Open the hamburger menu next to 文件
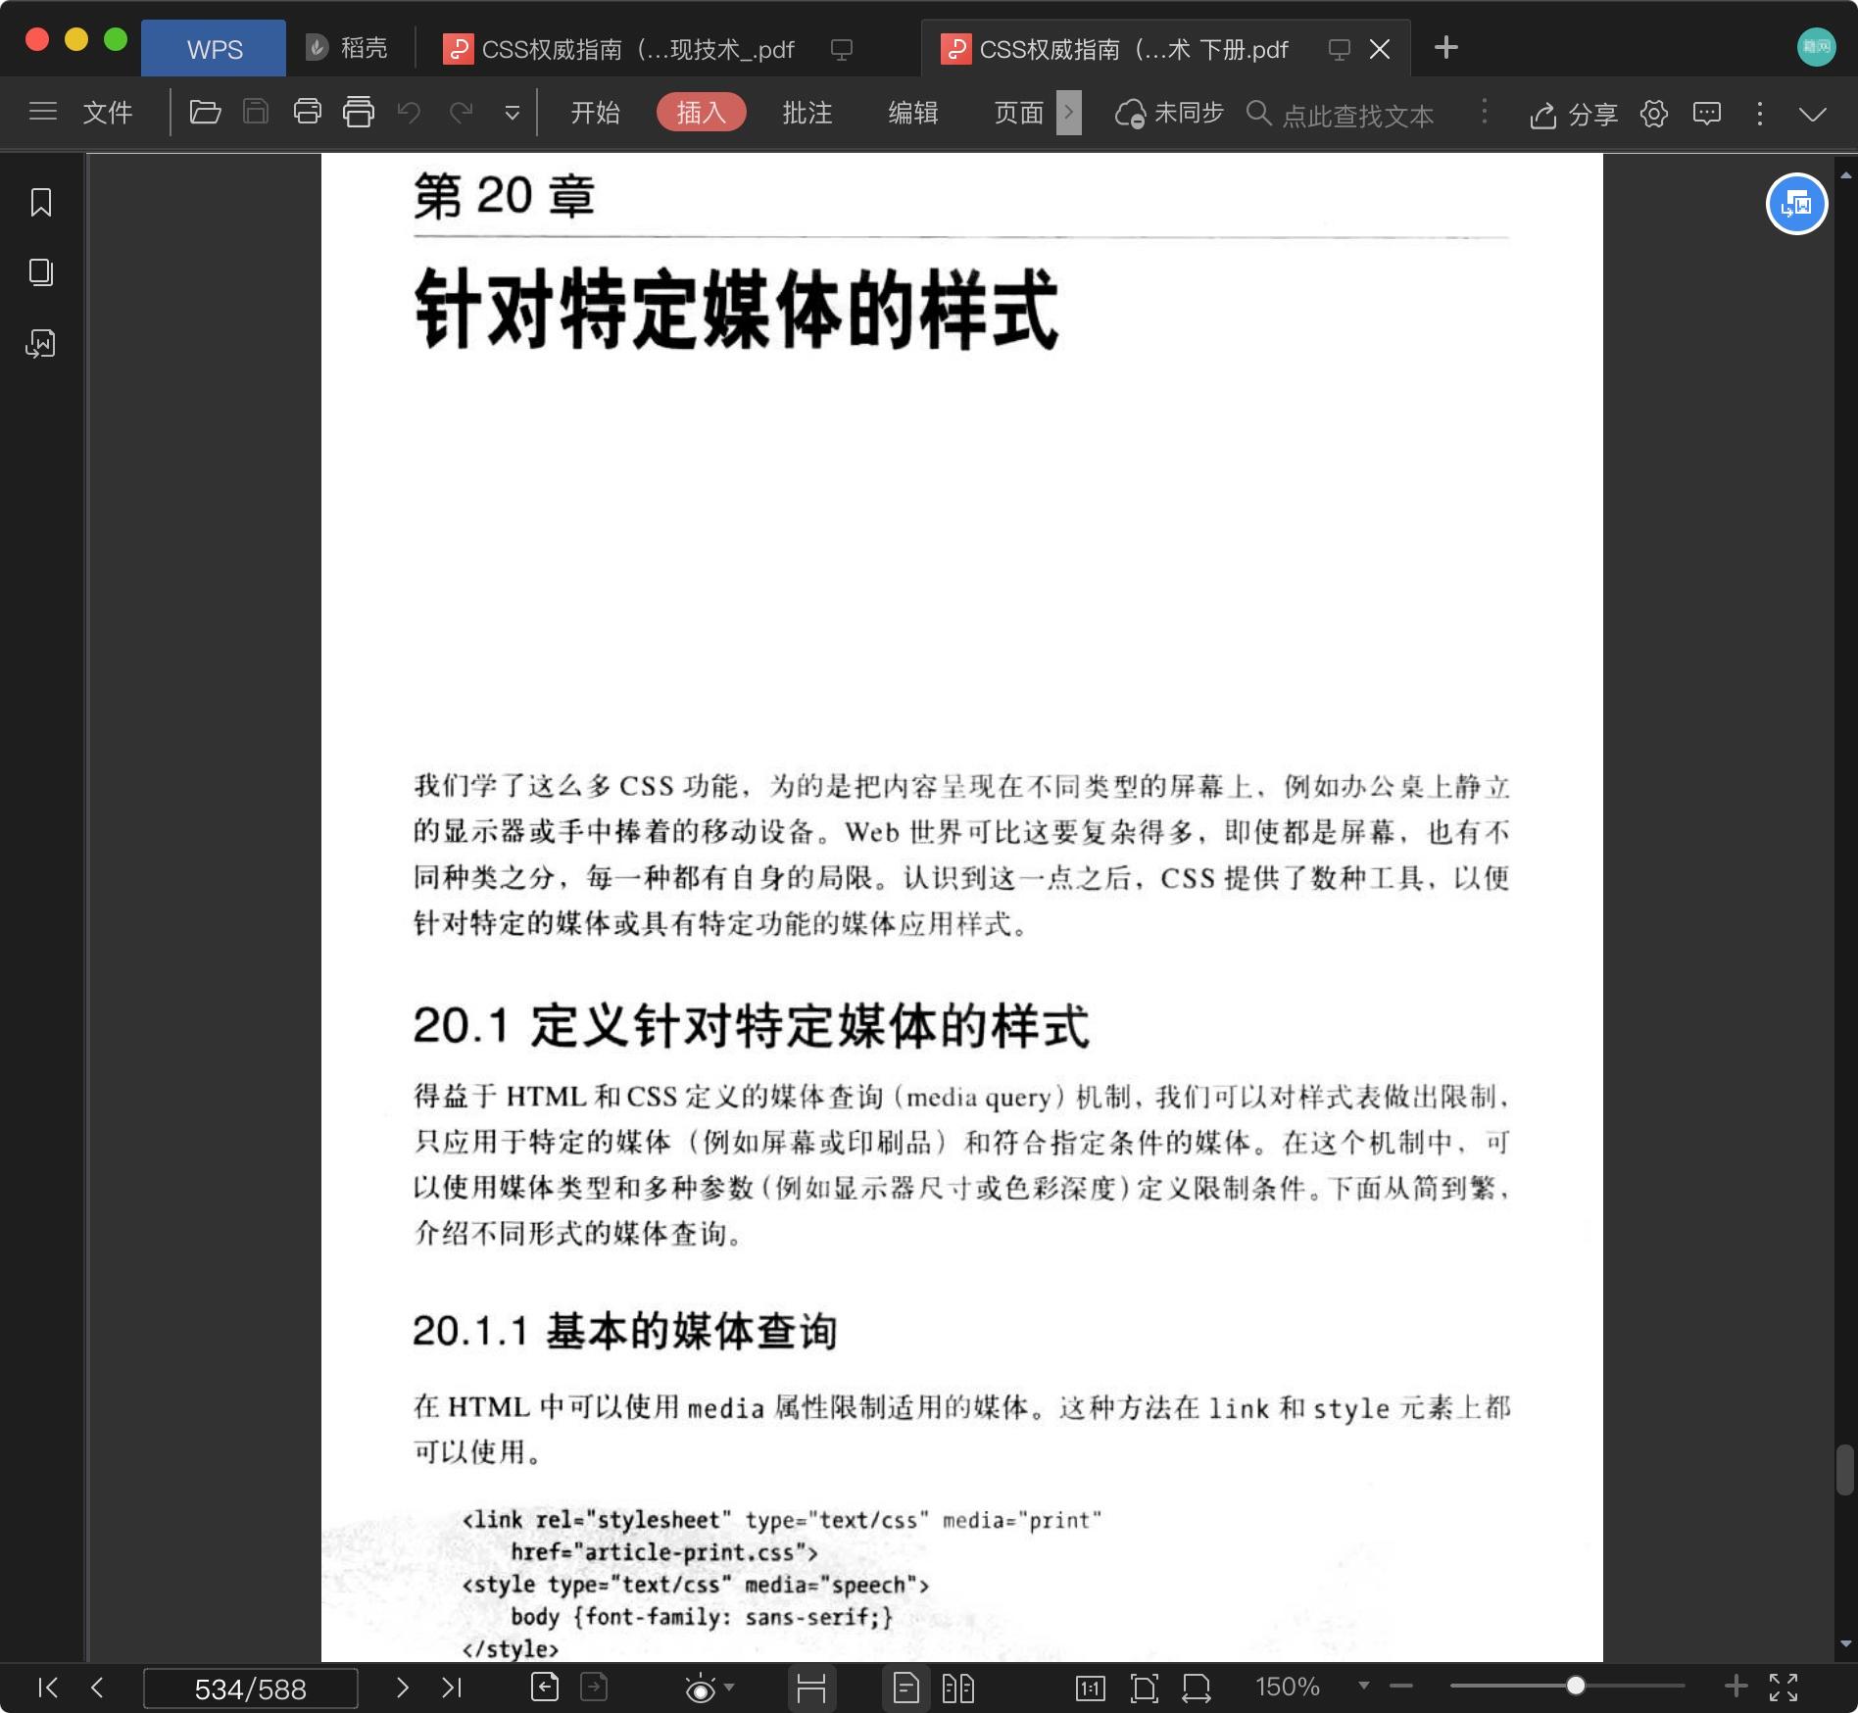This screenshot has width=1858, height=1713. tap(43, 112)
